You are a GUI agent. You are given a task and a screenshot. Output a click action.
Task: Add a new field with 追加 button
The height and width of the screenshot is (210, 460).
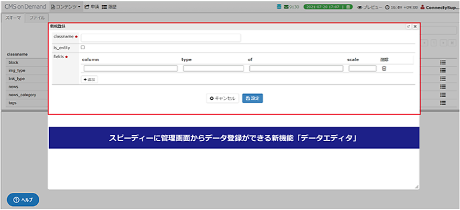(89, 79)
